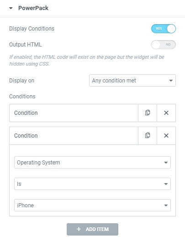185x241 pixels.
Task: Remove the first Condition item
Action: click(166, 113)
